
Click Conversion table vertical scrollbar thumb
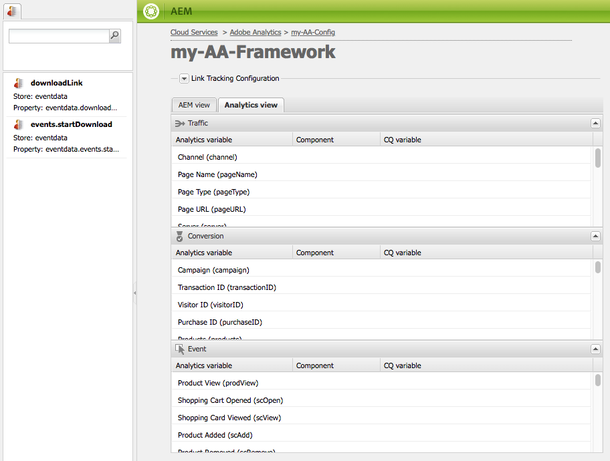pos(597,267)
